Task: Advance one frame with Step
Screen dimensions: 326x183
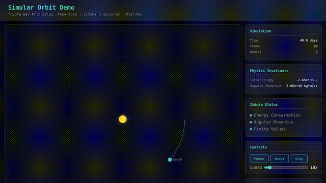Action: coord(299,159)
